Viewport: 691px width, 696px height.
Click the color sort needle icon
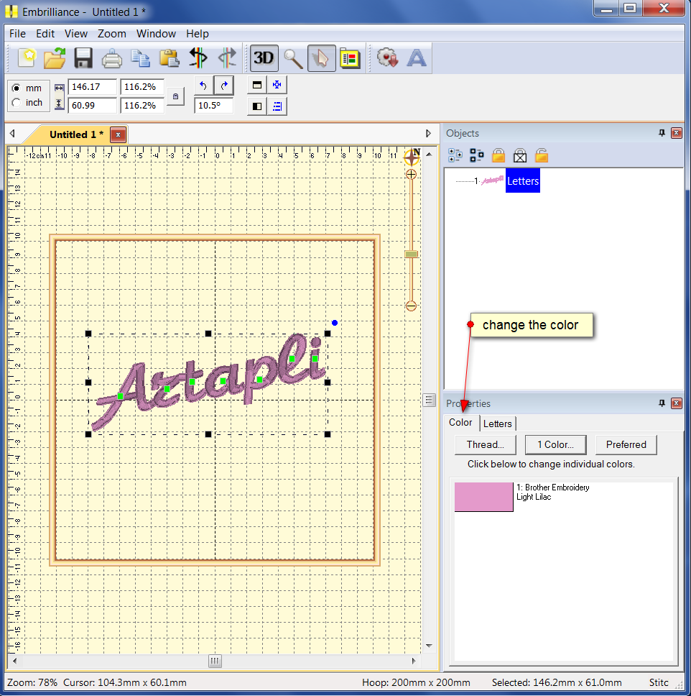tap(198, 58)
